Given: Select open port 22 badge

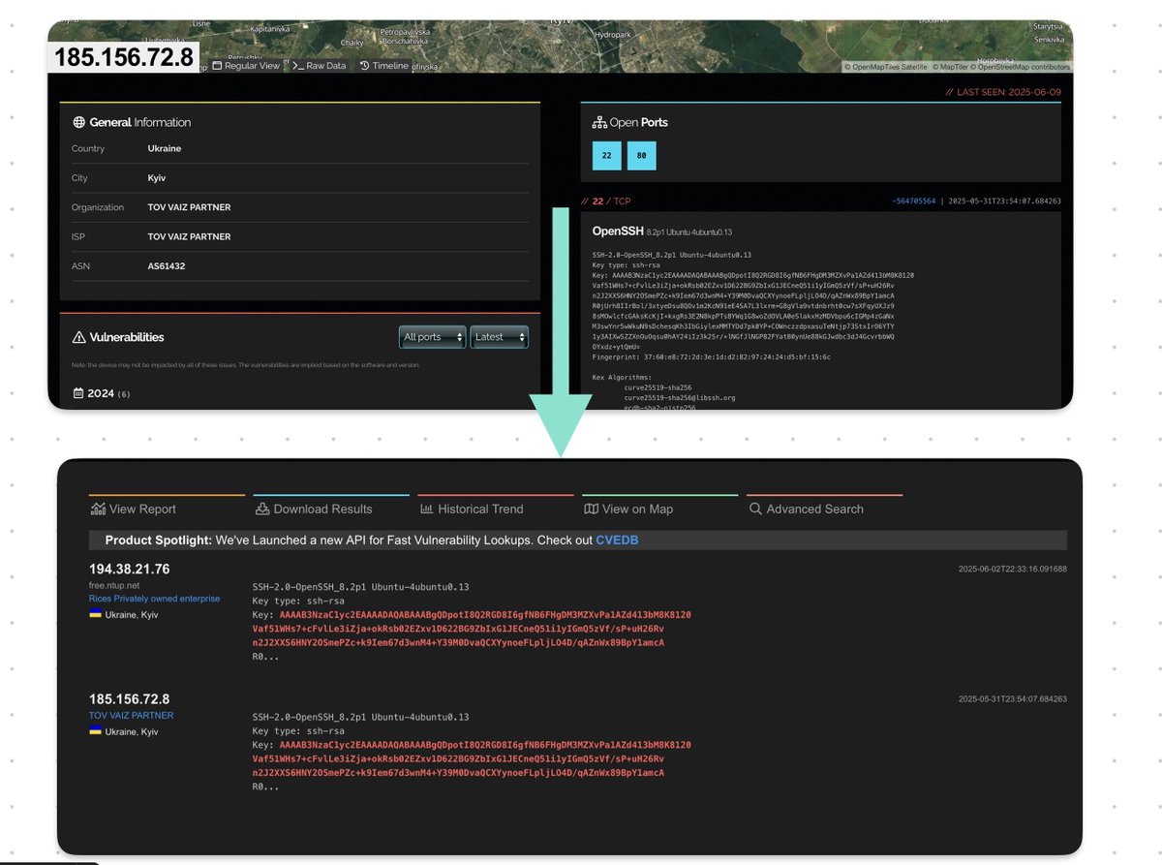Looking at the screenshot, I should (606, 156).
